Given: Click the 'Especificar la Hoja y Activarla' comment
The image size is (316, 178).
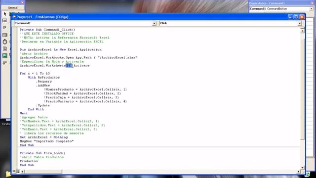Looking at the screenshot, I should pyautogui.click(x=52, y=61).
